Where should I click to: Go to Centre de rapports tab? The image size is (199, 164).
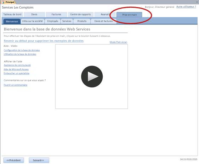tap(80, 15)
